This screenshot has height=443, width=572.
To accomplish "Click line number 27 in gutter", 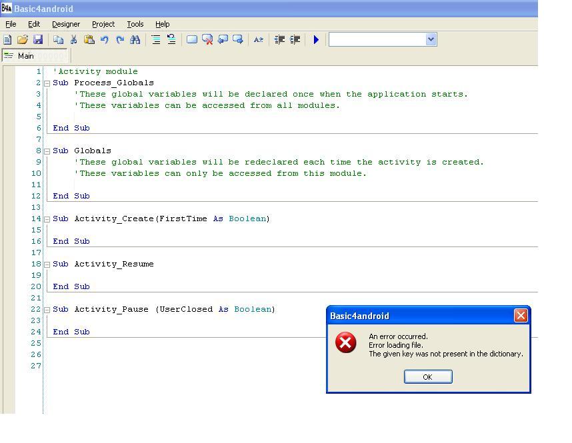I will [x=36, y=366].
